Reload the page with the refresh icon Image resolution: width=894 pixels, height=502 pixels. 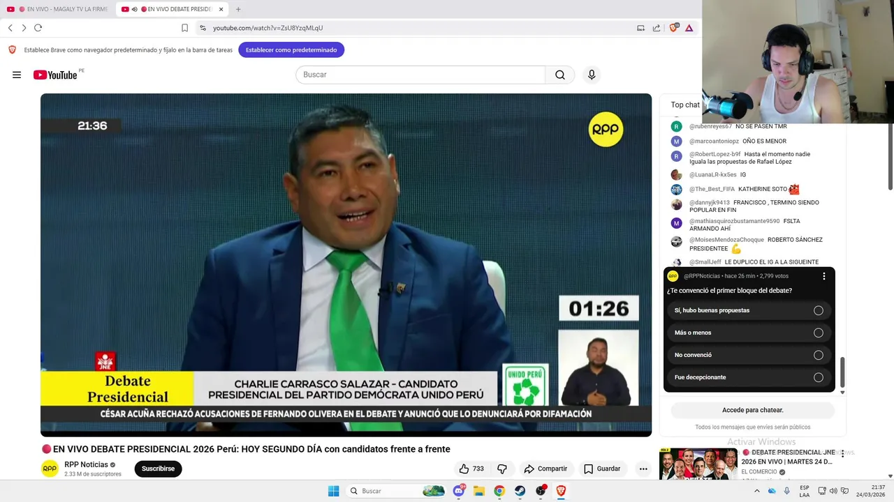click(38, 28)
